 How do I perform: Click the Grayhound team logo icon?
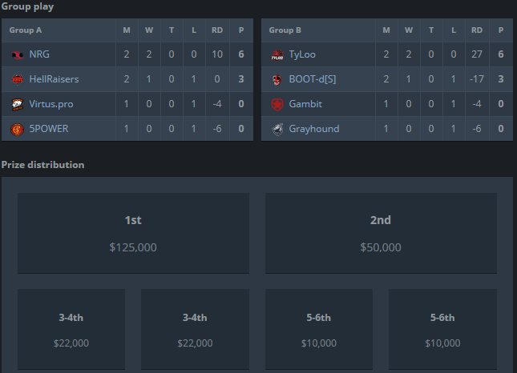[x=277, y=129]
